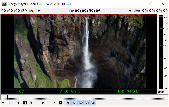
Task: Click the timeline playhead marker
Action: click(x=7, y=97)
